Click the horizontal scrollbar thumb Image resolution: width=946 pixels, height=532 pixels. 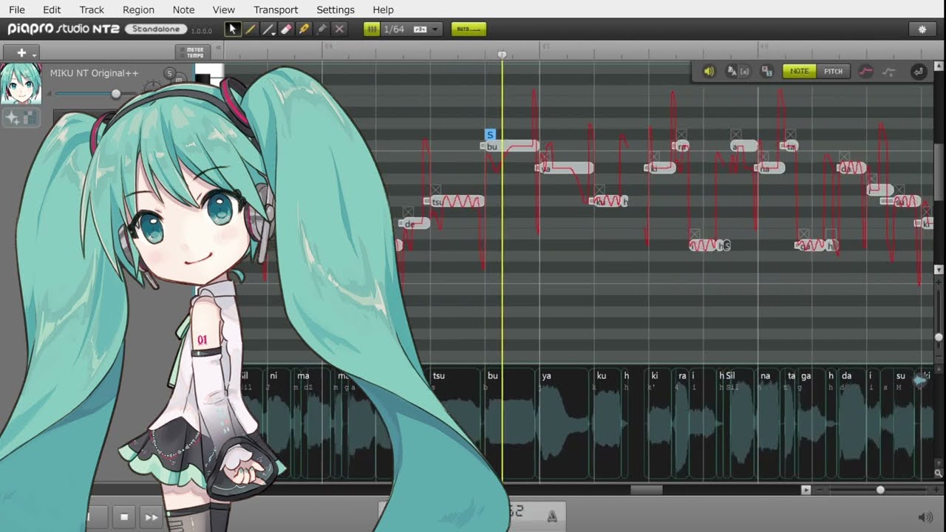[x=646, y=490]
